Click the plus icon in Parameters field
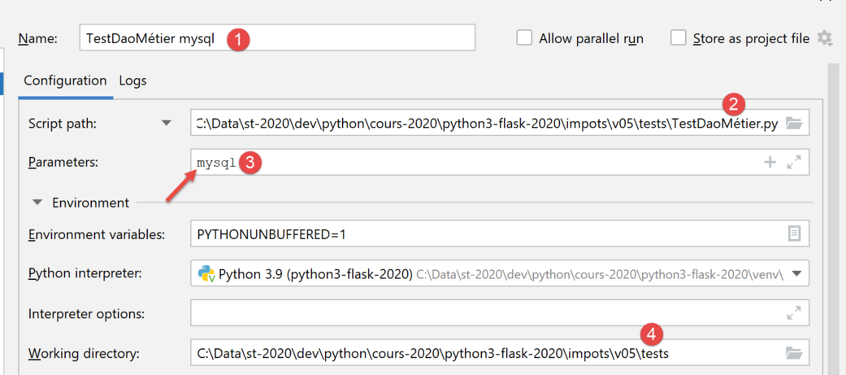Viewport: 846px width, 375px height. coord(770,163)
